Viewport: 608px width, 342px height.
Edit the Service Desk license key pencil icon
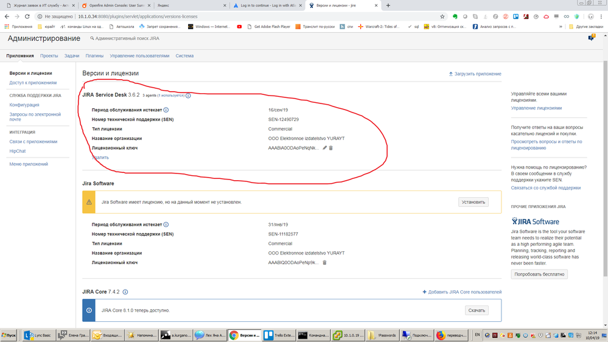pos(324,148)
